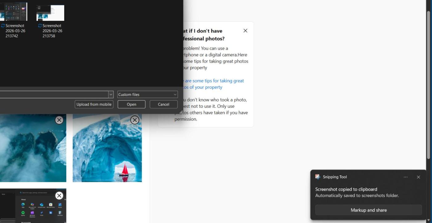Viewport: 432px width, 223px height.
Task: Click the Screenshot copied to clipboard message
Action: click(x=346, y=189)
